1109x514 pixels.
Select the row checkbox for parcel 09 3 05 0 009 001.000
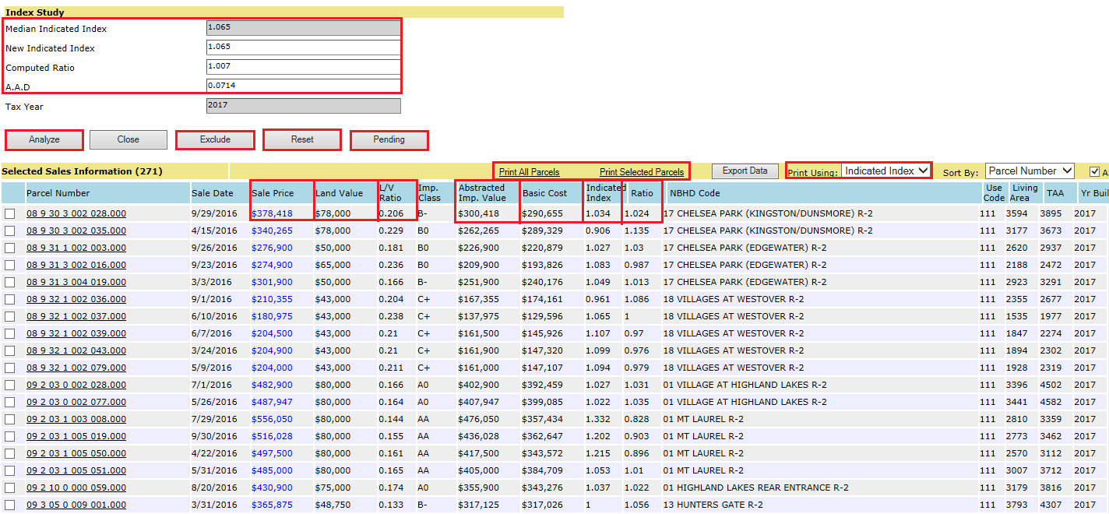(x=10, y=505)
